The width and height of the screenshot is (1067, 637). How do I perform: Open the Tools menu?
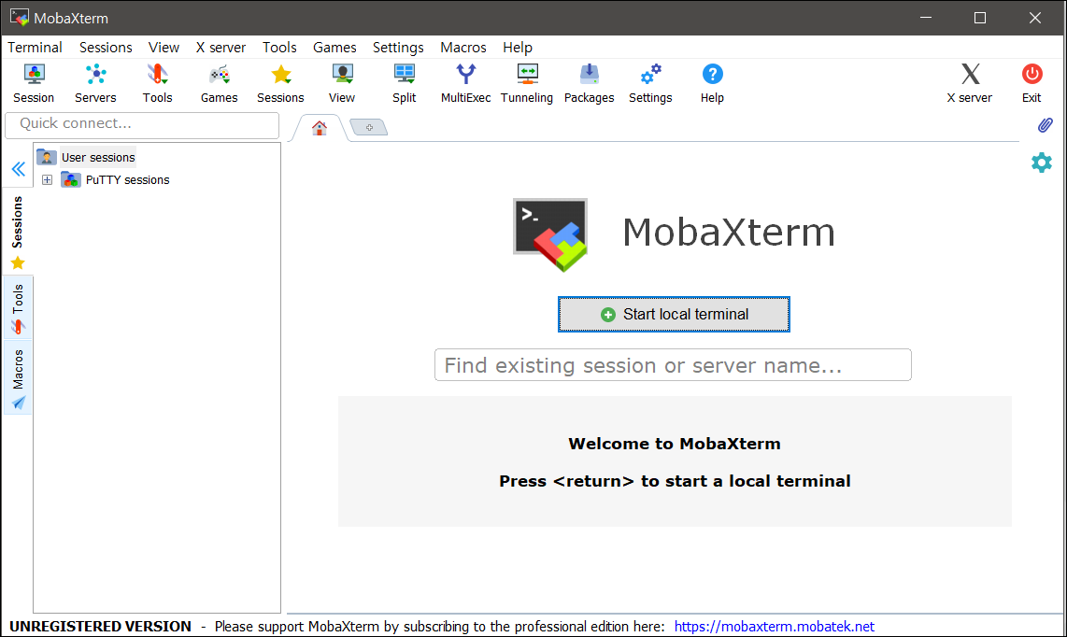pos(279,48)
